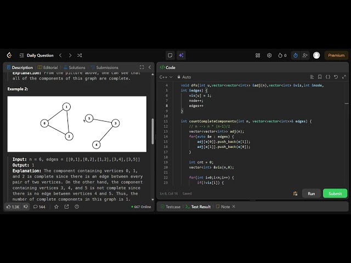351x263 pixels.
Task: Click the curly braces snippet icon
Action: pos(328,77)
